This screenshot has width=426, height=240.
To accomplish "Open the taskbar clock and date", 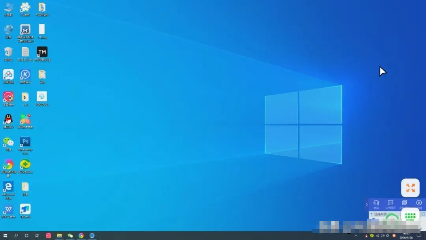I will click(x=406, y=236).
